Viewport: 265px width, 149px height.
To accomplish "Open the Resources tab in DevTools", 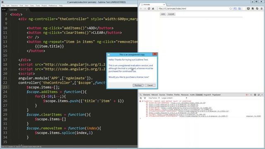I will coord(185,95).
